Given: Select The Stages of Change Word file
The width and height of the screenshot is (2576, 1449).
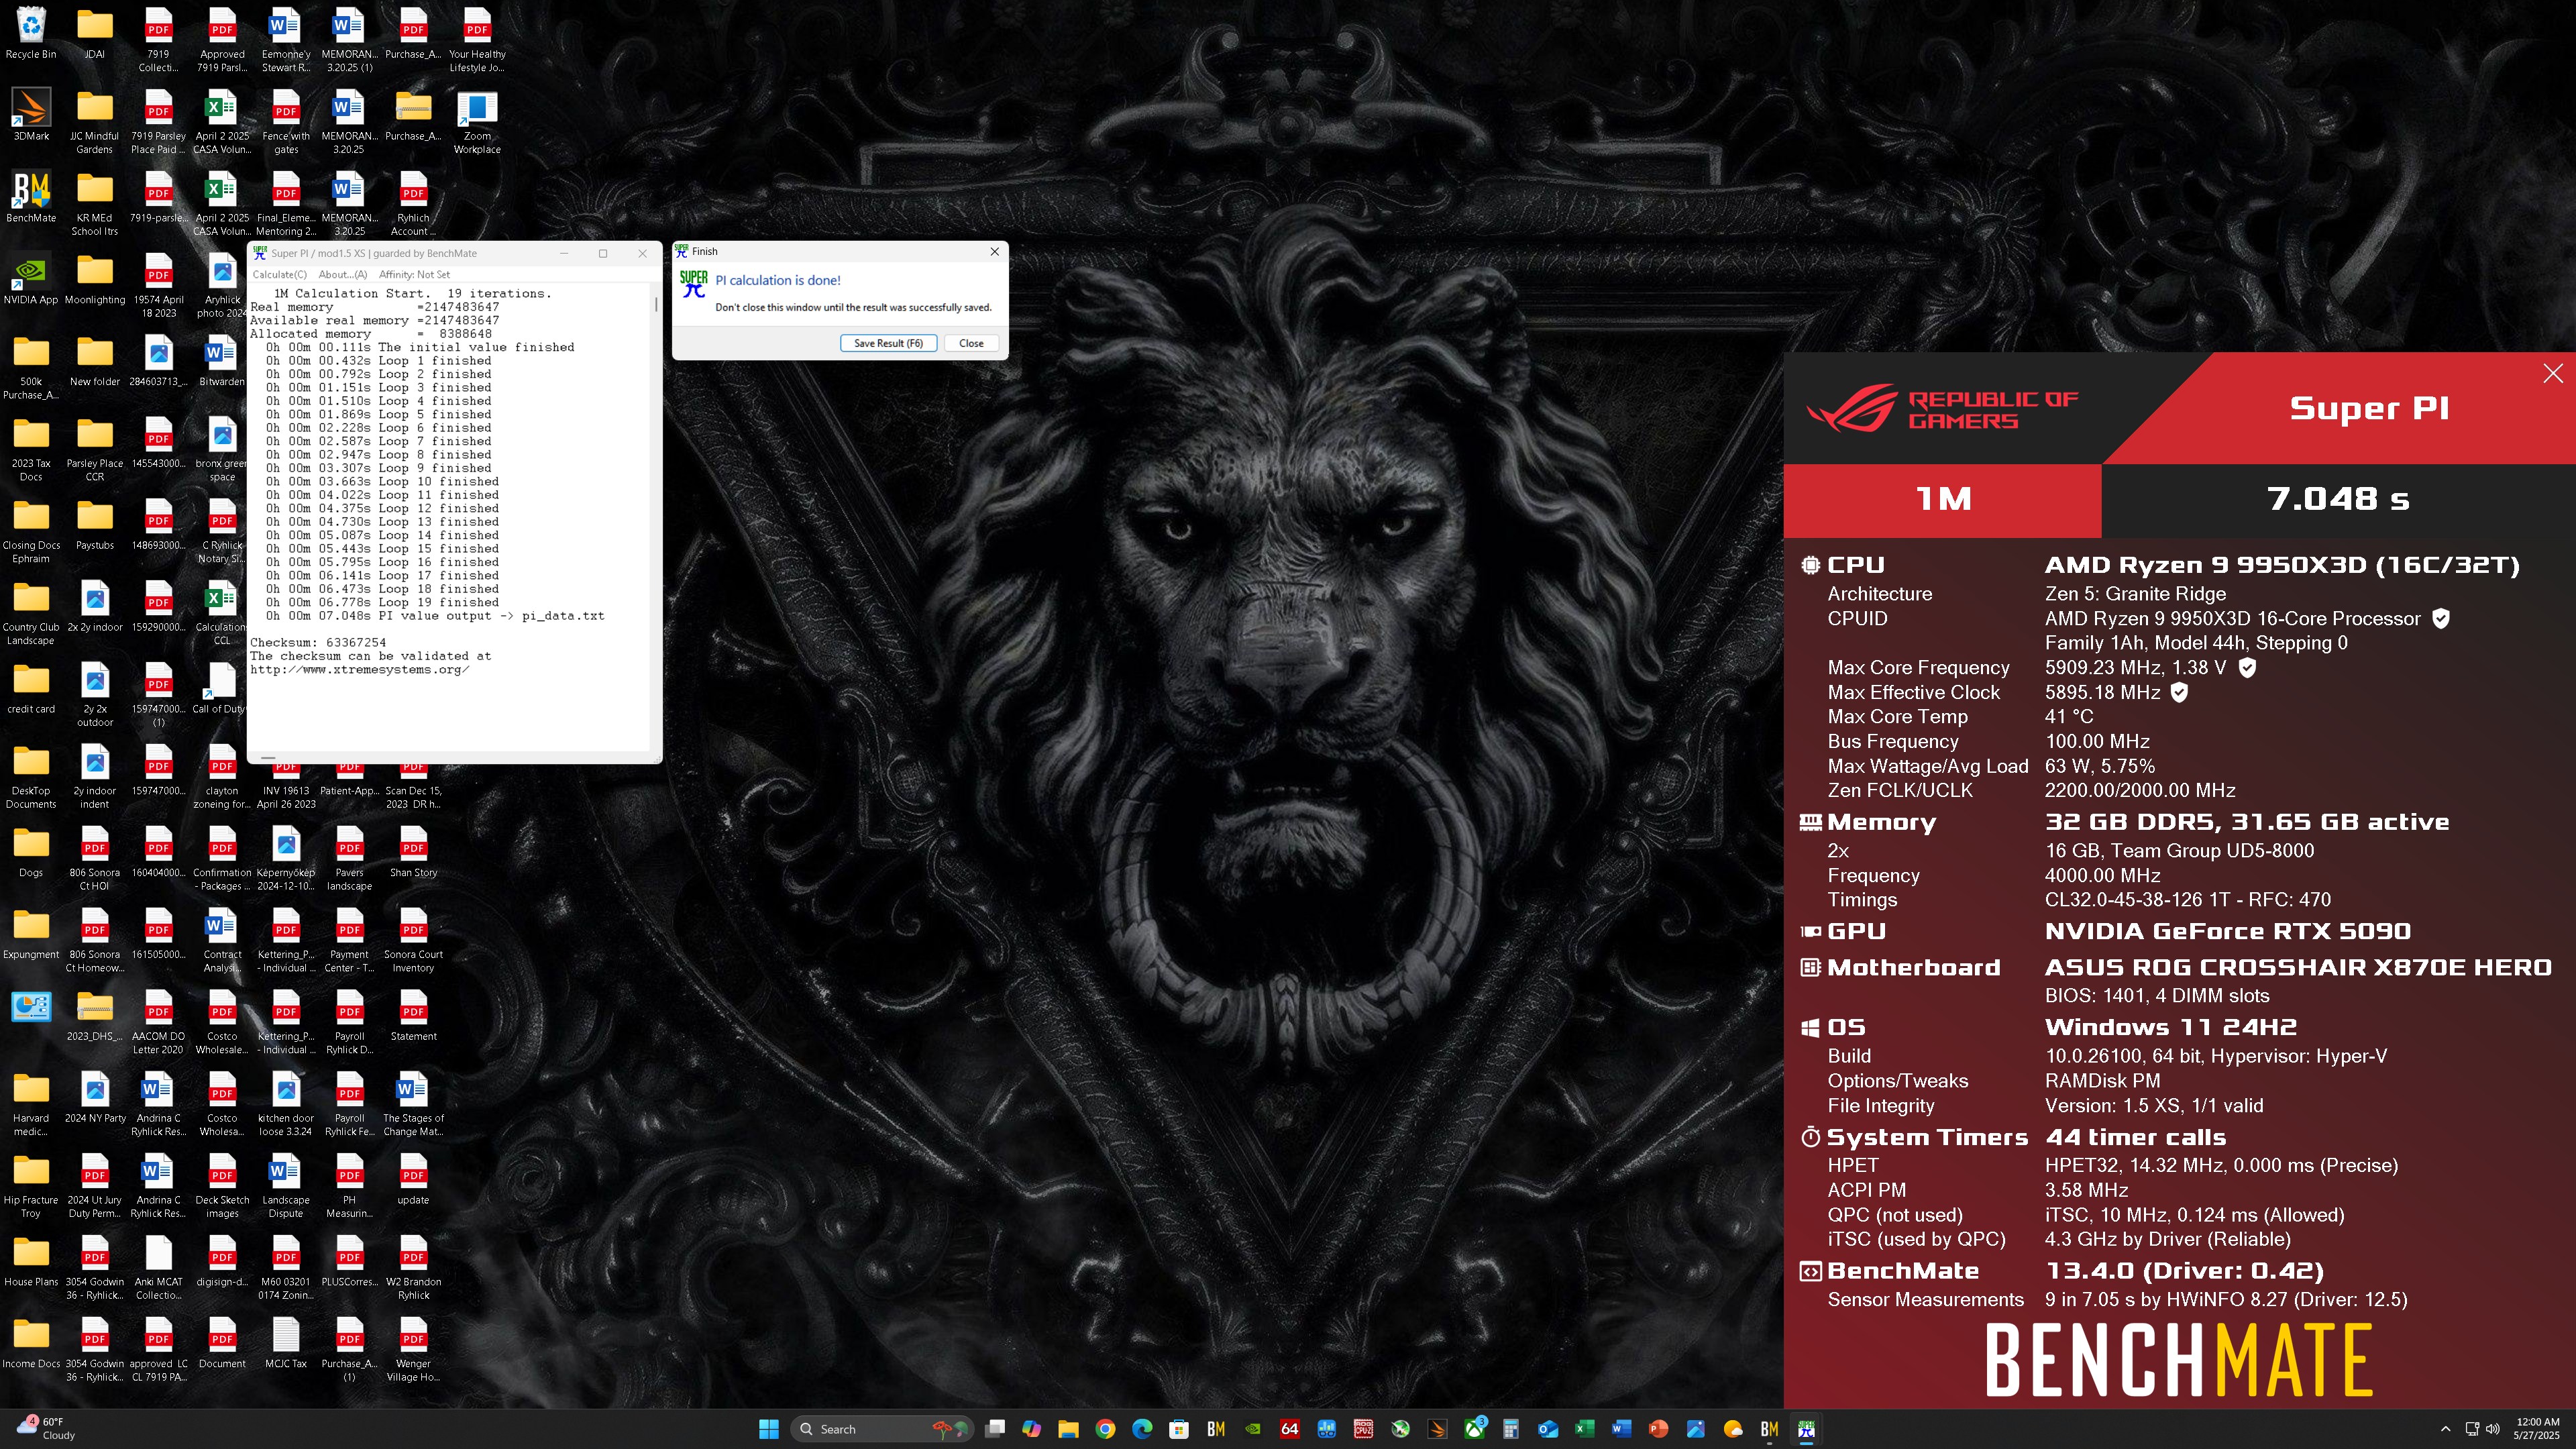Looking at the screenshot, I should (413, 1104).
